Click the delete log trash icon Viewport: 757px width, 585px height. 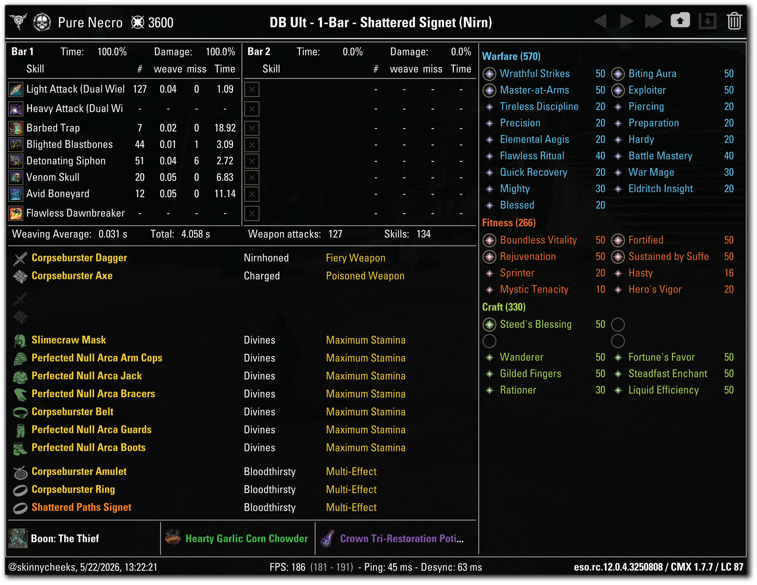point(734,21)
